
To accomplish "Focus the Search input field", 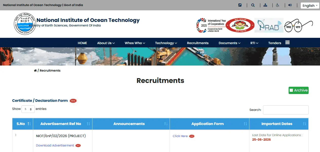I will [x=286, y=110].
